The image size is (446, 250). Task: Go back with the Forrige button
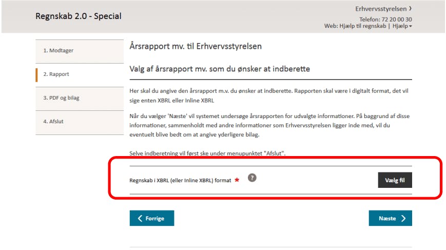click(152, 218)
